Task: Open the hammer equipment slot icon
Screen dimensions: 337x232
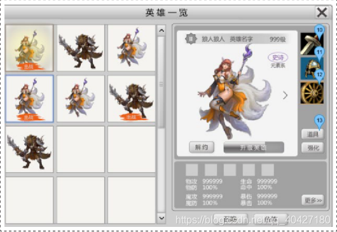Action: pos(312,44)
